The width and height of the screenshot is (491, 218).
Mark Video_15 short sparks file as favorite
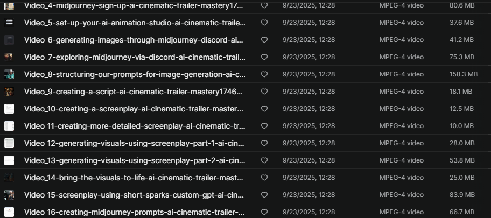click(x=264, y=195)
